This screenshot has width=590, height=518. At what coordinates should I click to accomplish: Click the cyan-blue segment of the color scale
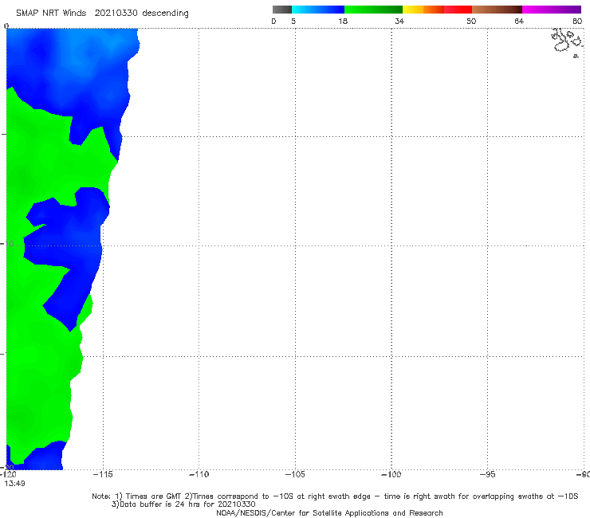pyautogui.click(x=318, y=10)
